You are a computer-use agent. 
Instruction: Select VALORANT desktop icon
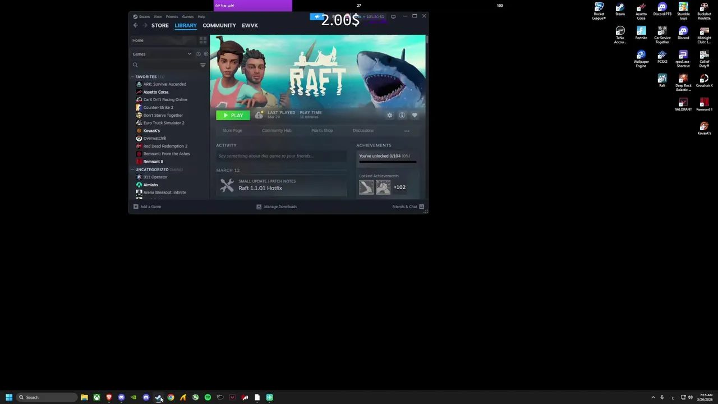[x=683, y=104]
